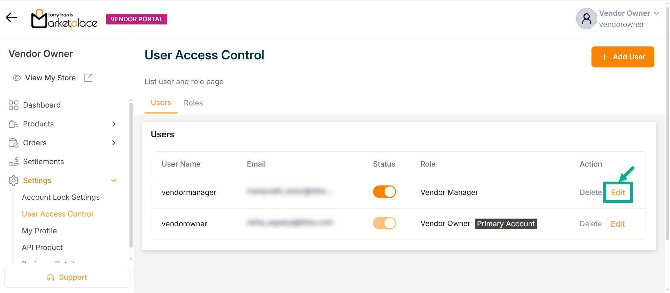Toggle the vendorowner status switch
The height and width of the screenshot is (293, 670).
pos(384,223)
